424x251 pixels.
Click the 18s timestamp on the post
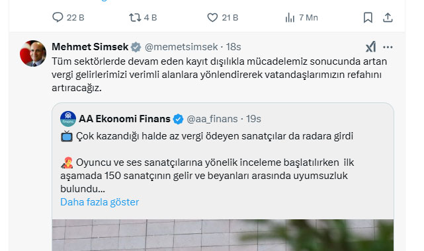click(x=233, y=47)
